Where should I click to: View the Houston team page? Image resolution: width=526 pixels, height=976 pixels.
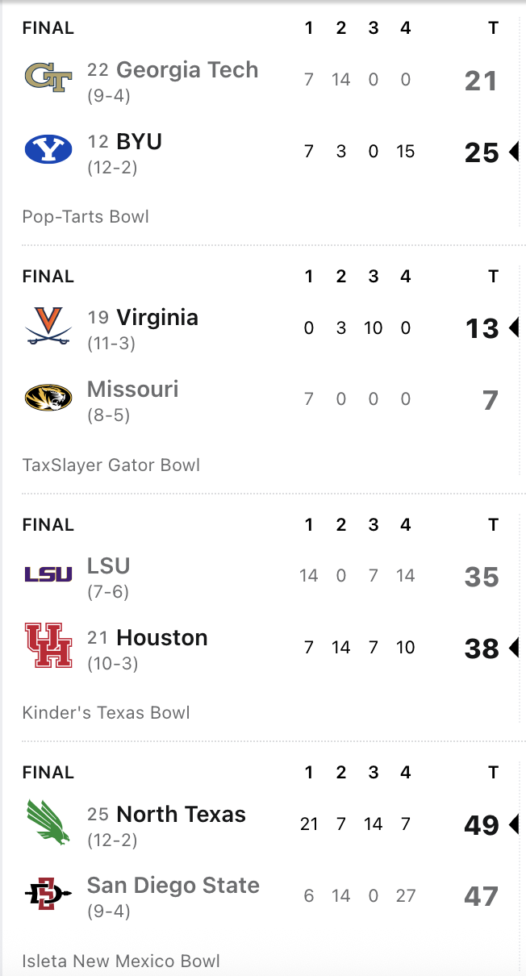pyautogui.click(x=162, y=637)
